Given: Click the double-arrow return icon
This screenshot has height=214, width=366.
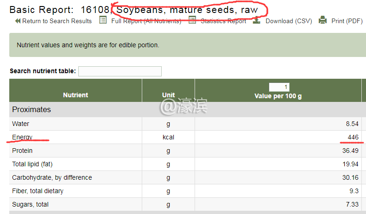Looking at the screenshot, I should 18,21.
